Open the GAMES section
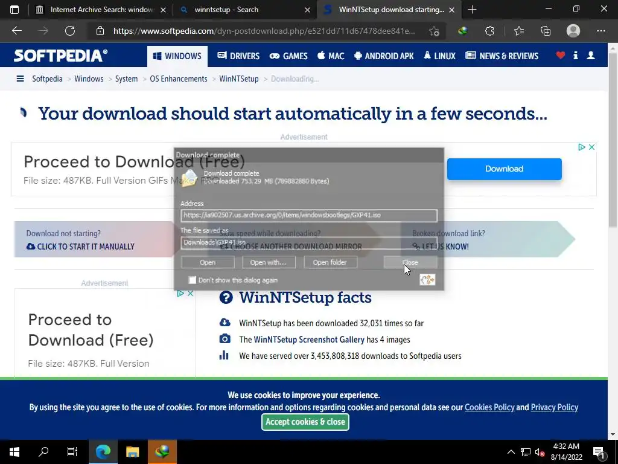This screenshot has height=464, width=618. 288,56
